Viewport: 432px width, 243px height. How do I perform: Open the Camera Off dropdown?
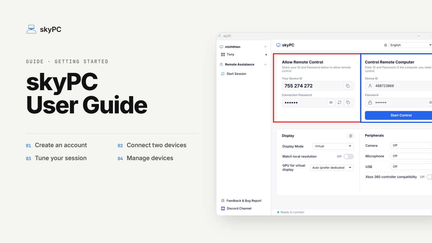pos(411,146)
